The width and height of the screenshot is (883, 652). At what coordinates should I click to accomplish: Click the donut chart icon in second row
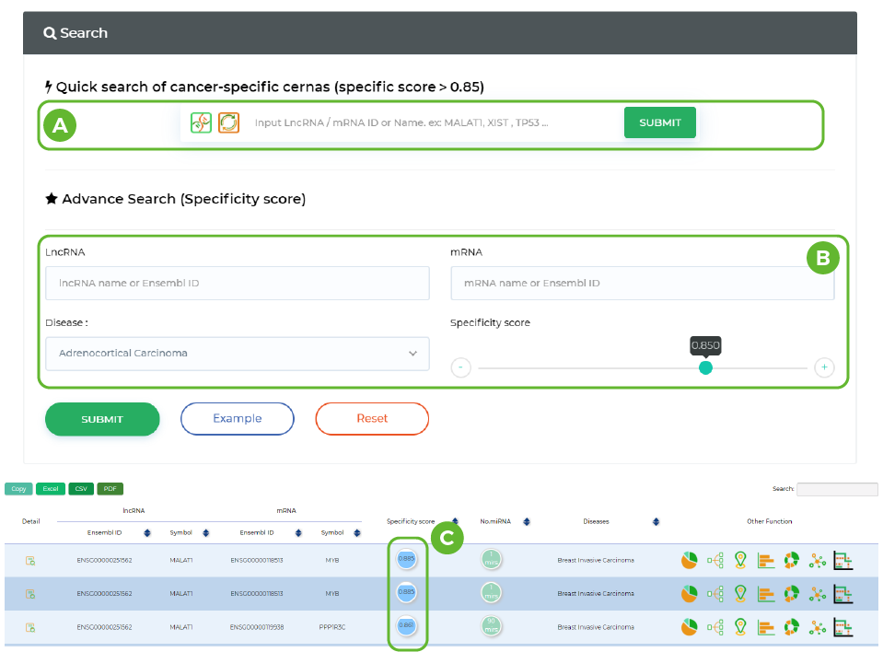pos(791,594)
